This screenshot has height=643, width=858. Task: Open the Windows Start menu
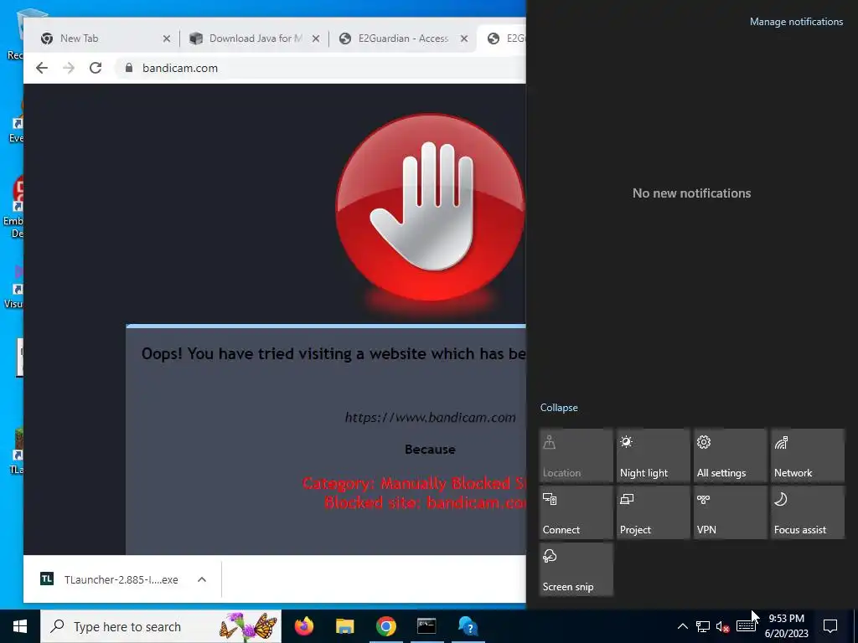(x=20, y=626)
